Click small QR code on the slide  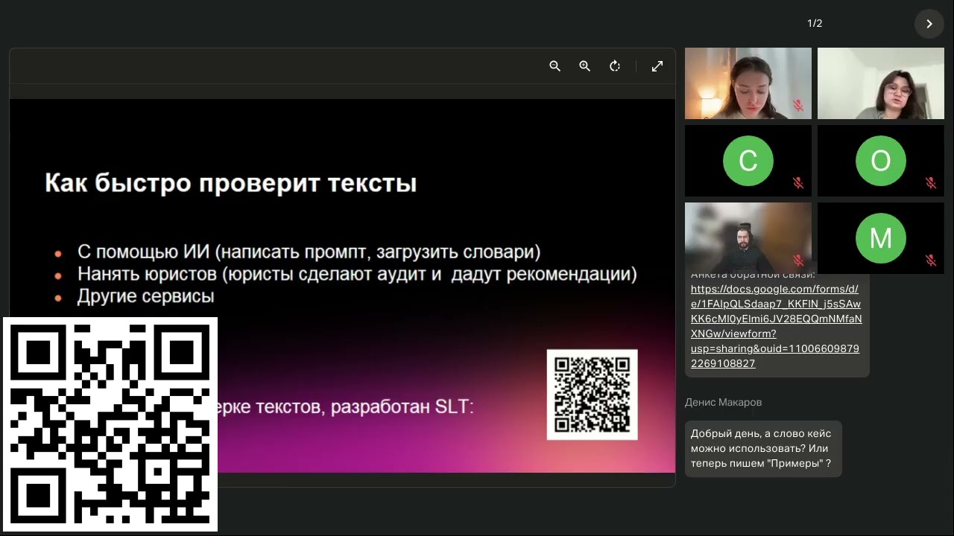click(x=592, y=395)
